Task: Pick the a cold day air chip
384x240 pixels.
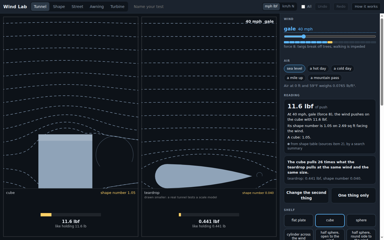Action: pos(343,69)
